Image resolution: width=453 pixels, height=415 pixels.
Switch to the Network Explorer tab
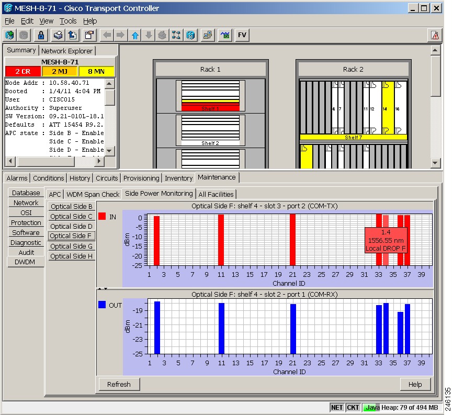[x=67, y=51]
